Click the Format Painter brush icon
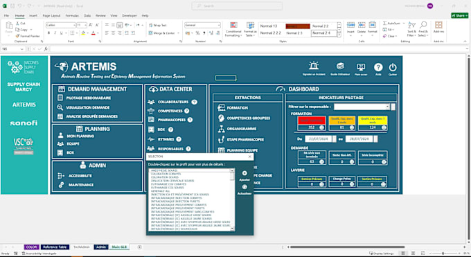The height and width of the screenshot is (257, 471). 17,36
